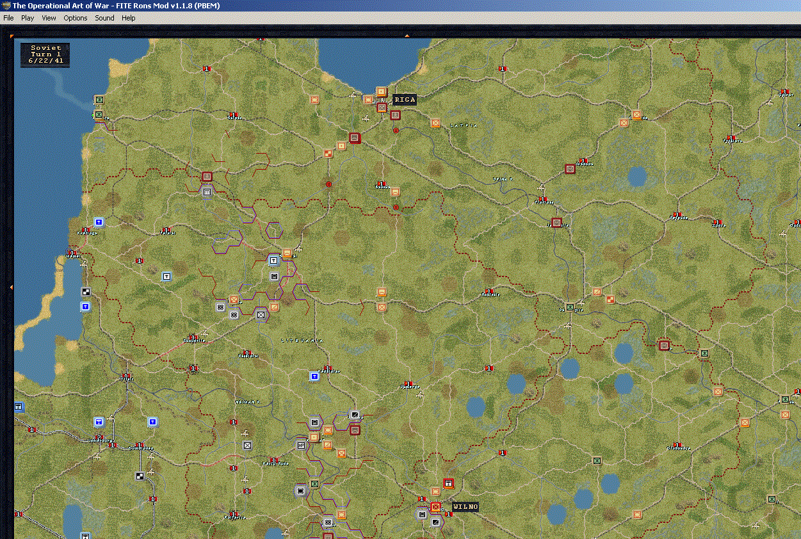Select red-white checkered unit east of Daugavpils
Screen dimensions: 801x539
point(610,299)
